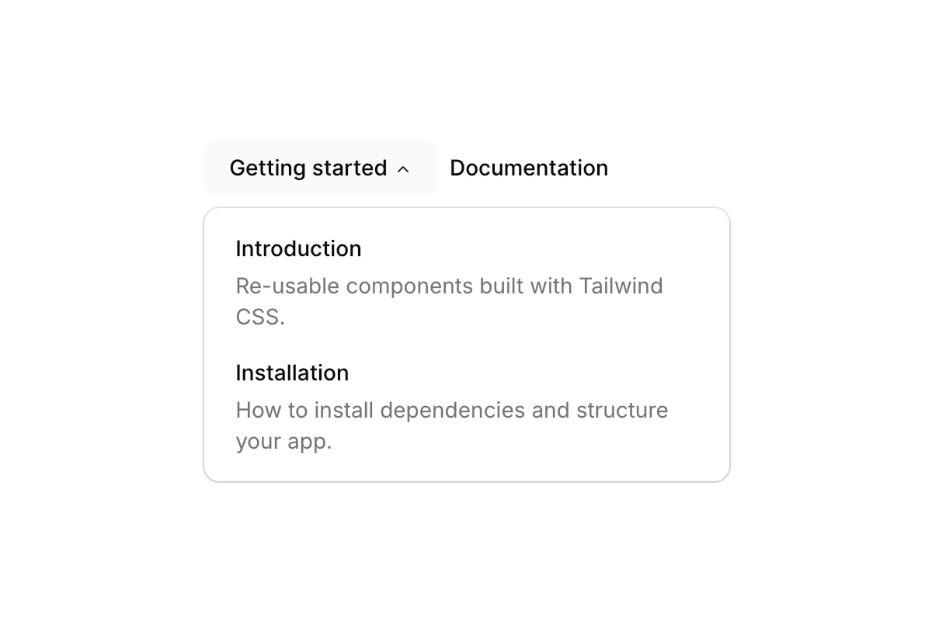Click the Tailwind CSS description under Introduction

[449, 301]
